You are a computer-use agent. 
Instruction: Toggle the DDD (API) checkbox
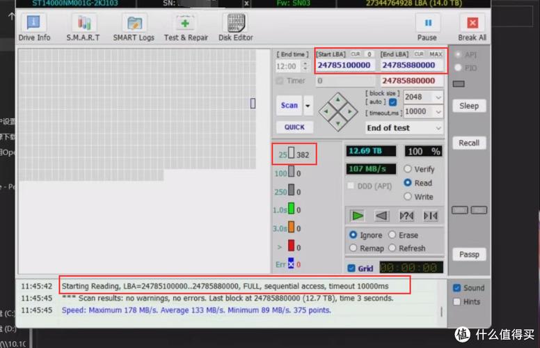351,186
